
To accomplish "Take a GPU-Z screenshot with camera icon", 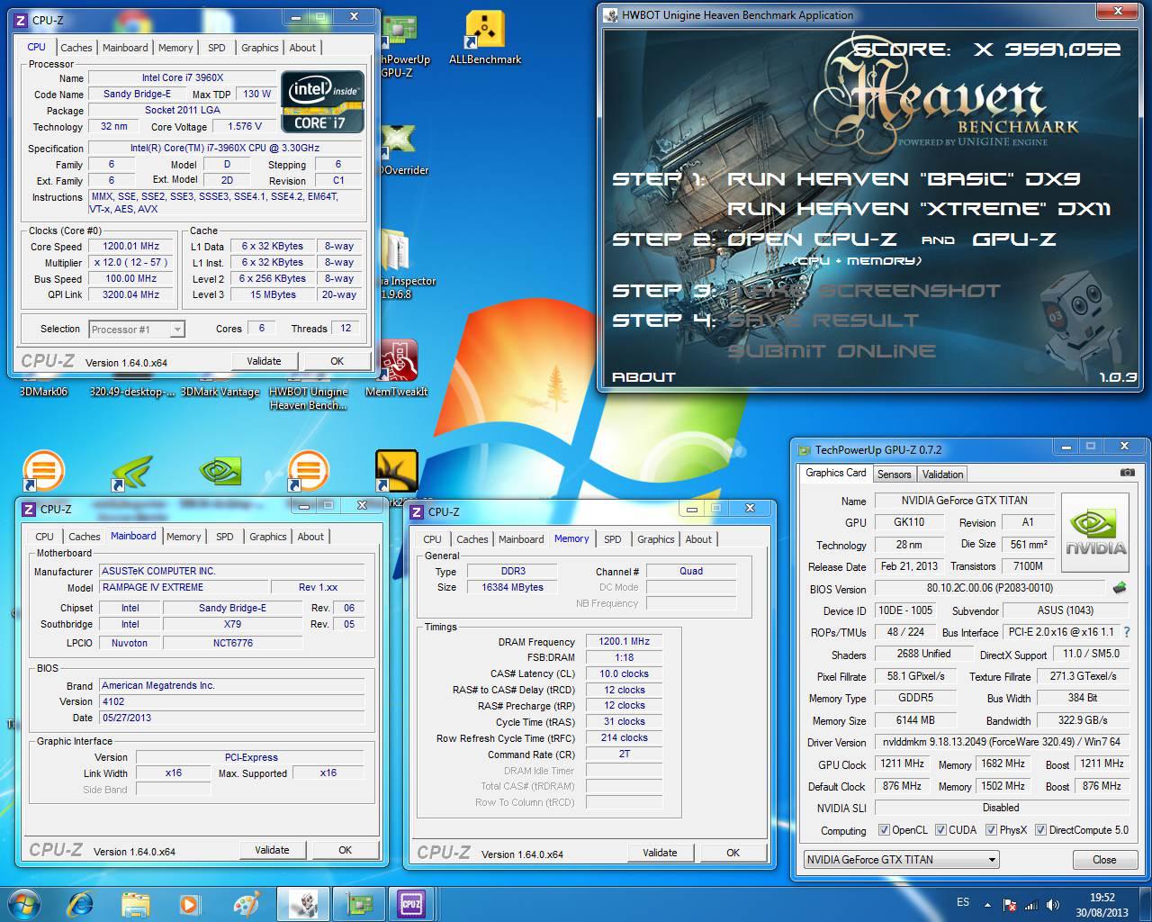I will (x=1127, y=472).
